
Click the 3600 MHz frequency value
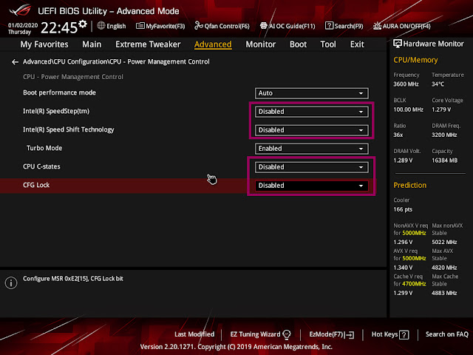pyautogui.click(x=406, y=84)
